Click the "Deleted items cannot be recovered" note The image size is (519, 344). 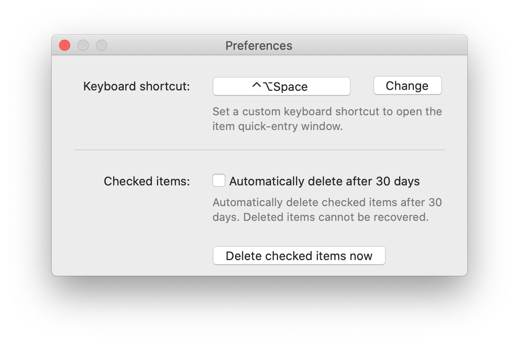(x=336, y=217)
